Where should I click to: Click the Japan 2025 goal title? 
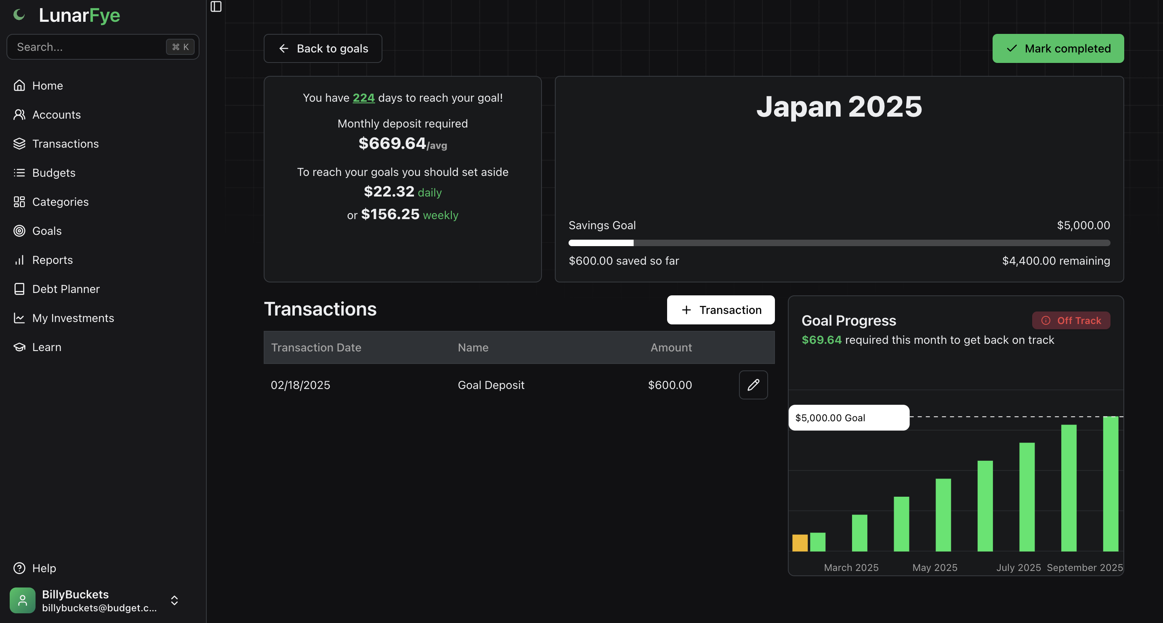[839, 107]
